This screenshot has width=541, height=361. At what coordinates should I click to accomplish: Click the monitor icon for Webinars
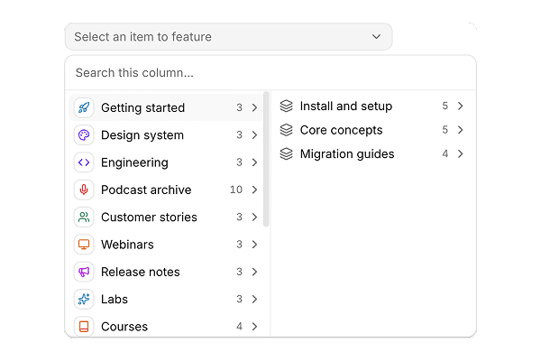pos(84,245)
